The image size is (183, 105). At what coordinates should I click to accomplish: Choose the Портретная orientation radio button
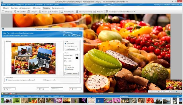click(x=65, y=67)
